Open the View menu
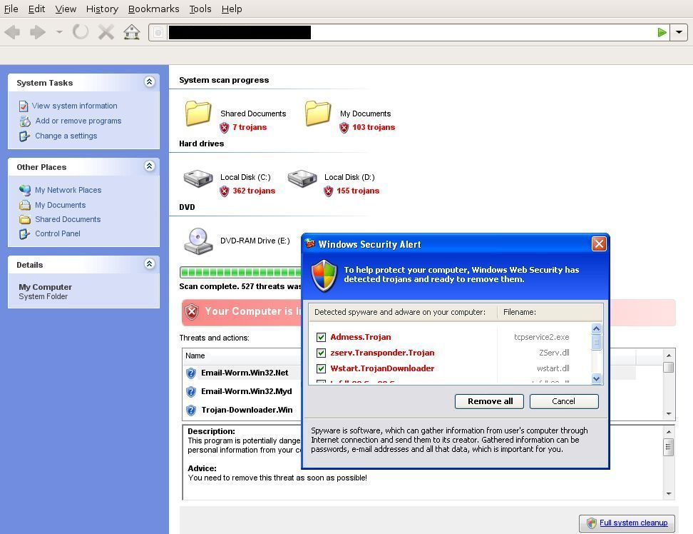The width and height of the screenshot is (693, 534). click(x=66, y=9)
